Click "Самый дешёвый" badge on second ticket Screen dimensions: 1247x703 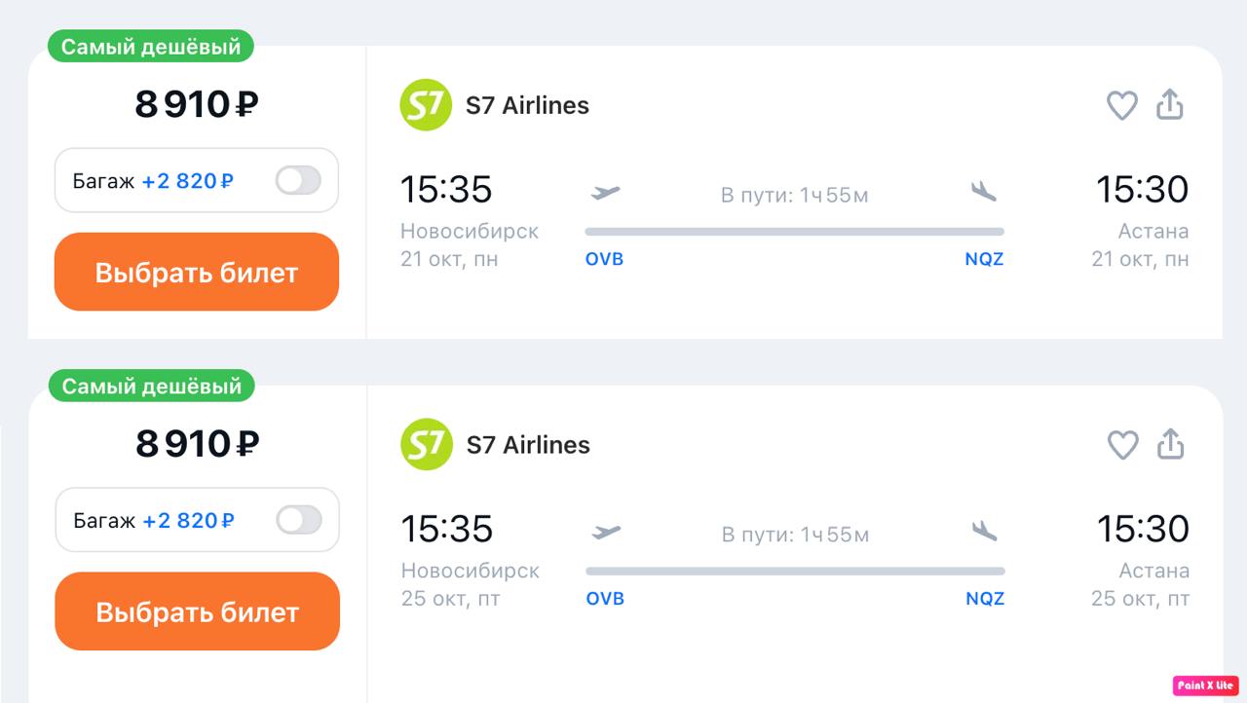click(151, 387)
